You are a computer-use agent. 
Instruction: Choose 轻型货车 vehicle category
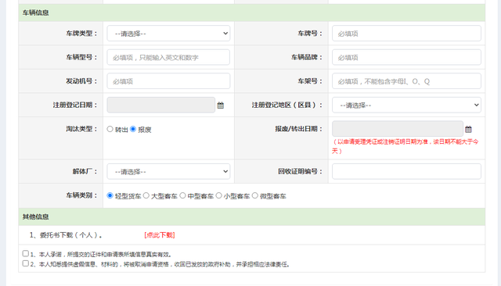tap(110, 195)
